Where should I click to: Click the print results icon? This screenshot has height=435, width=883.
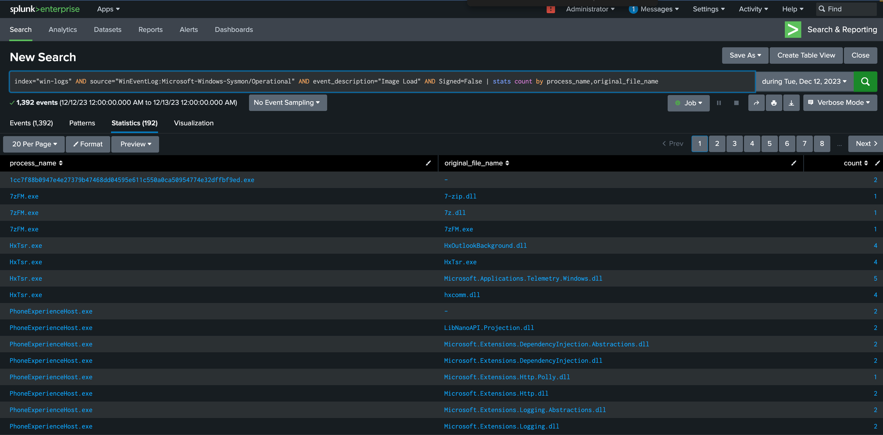click(774, 103)
